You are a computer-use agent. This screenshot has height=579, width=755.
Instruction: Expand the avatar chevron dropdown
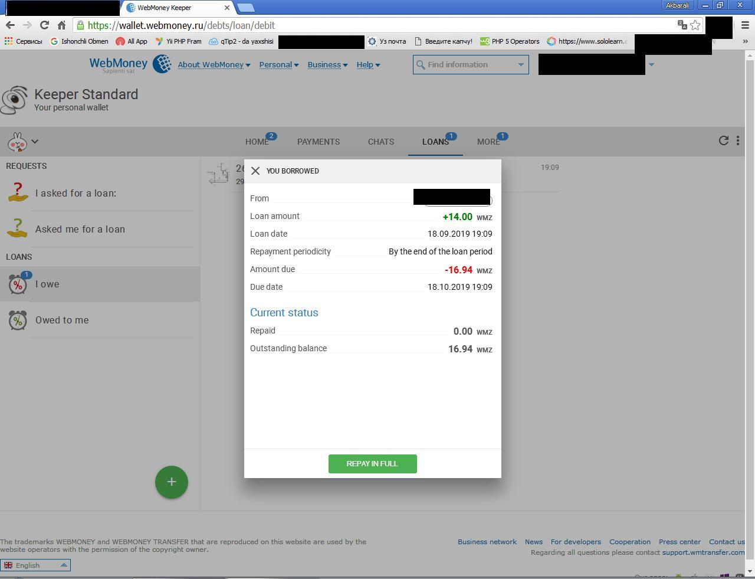pyautogui.click(x=35, y=142)
